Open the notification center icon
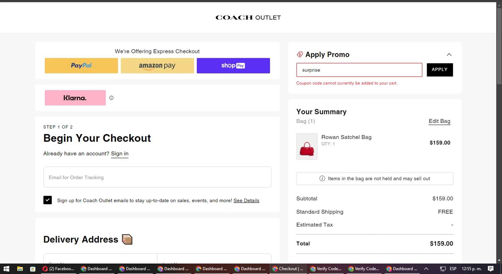Image resolution: width=502 pixels, height=274 pixels. pyautogui.click(x=491, y=269)
